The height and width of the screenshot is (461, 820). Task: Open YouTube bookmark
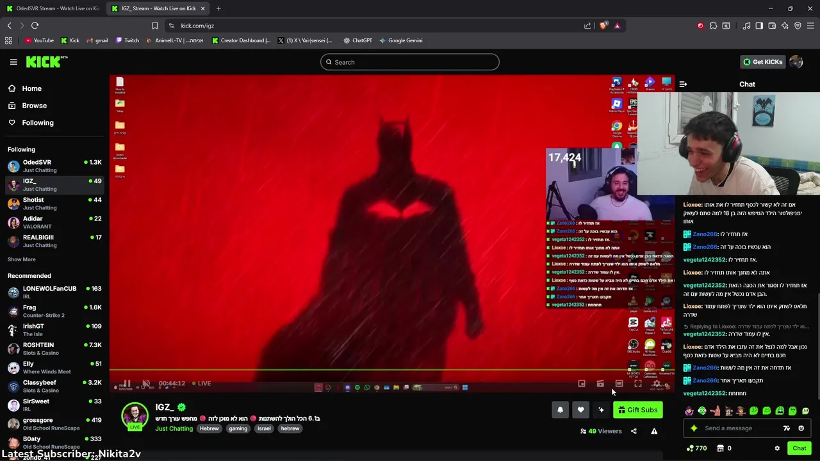click(x=38, y=40)
